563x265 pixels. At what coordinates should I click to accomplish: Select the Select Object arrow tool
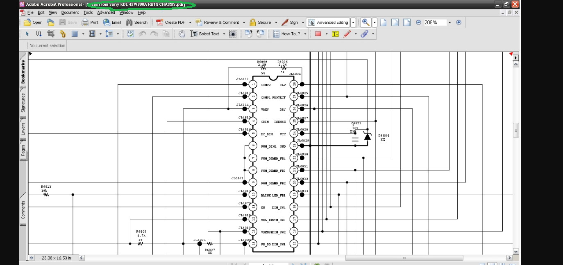coord(27,34)
